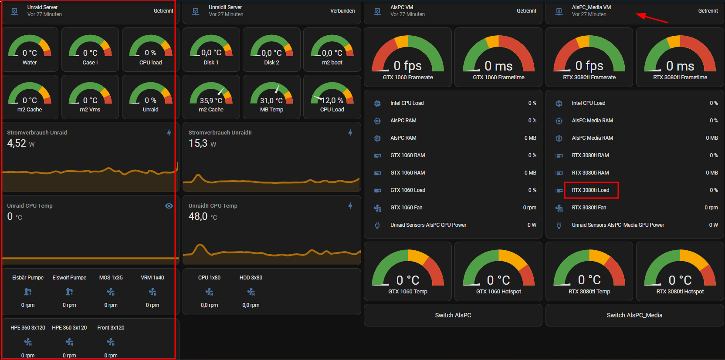Click plug icon beside Unraid Sensors AlsPC GPU Power

[x=377, y=225]
